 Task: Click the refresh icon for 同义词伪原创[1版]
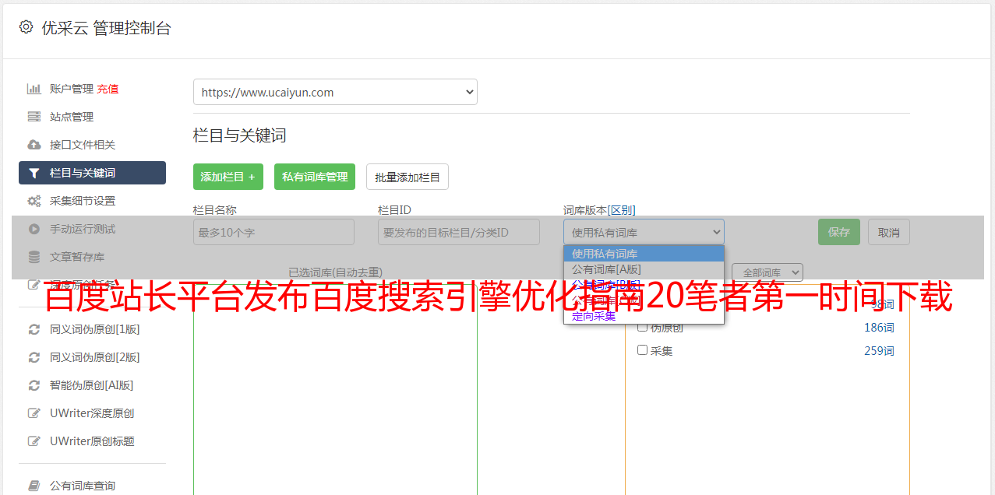pyautogui.click(x=34, y=329)
